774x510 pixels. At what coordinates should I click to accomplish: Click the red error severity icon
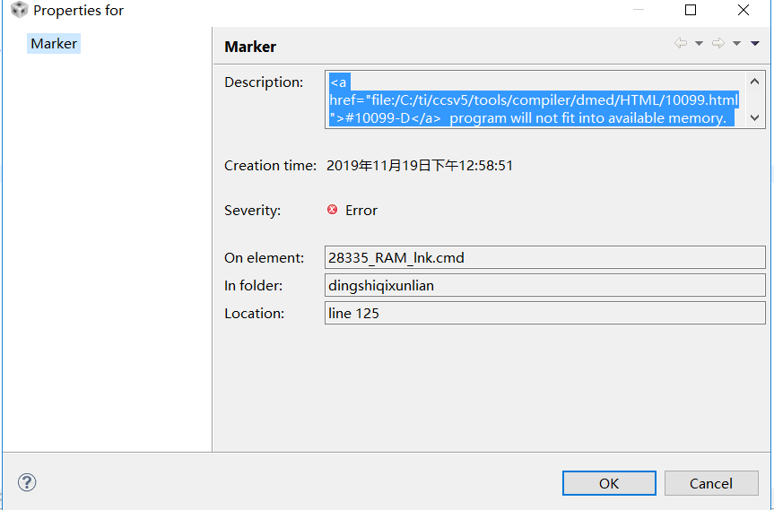(x=332, y=210)
